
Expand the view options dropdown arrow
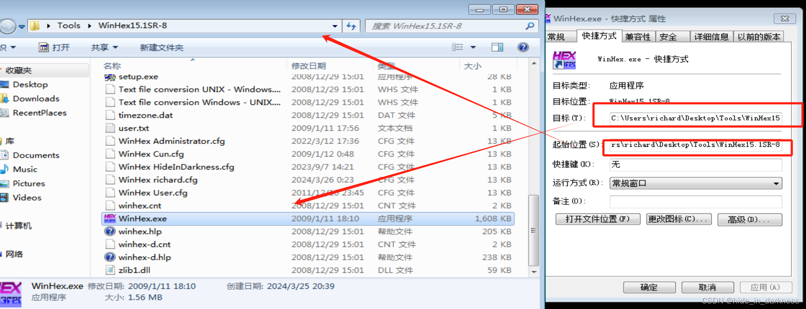coord(473,47)
